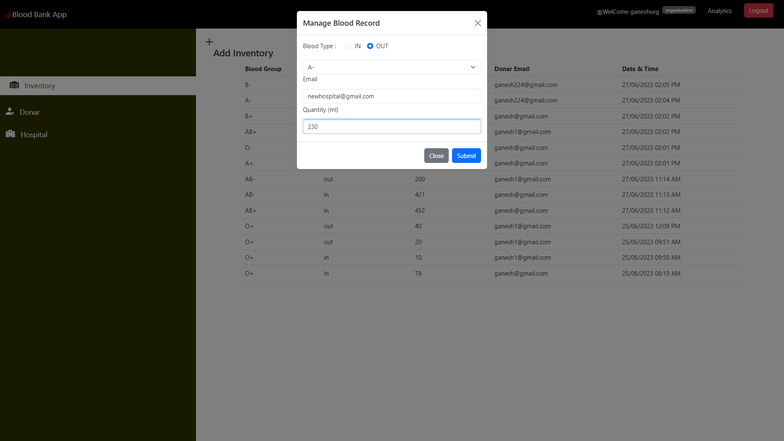Select the OUT blood type radio button

point(370,46)
